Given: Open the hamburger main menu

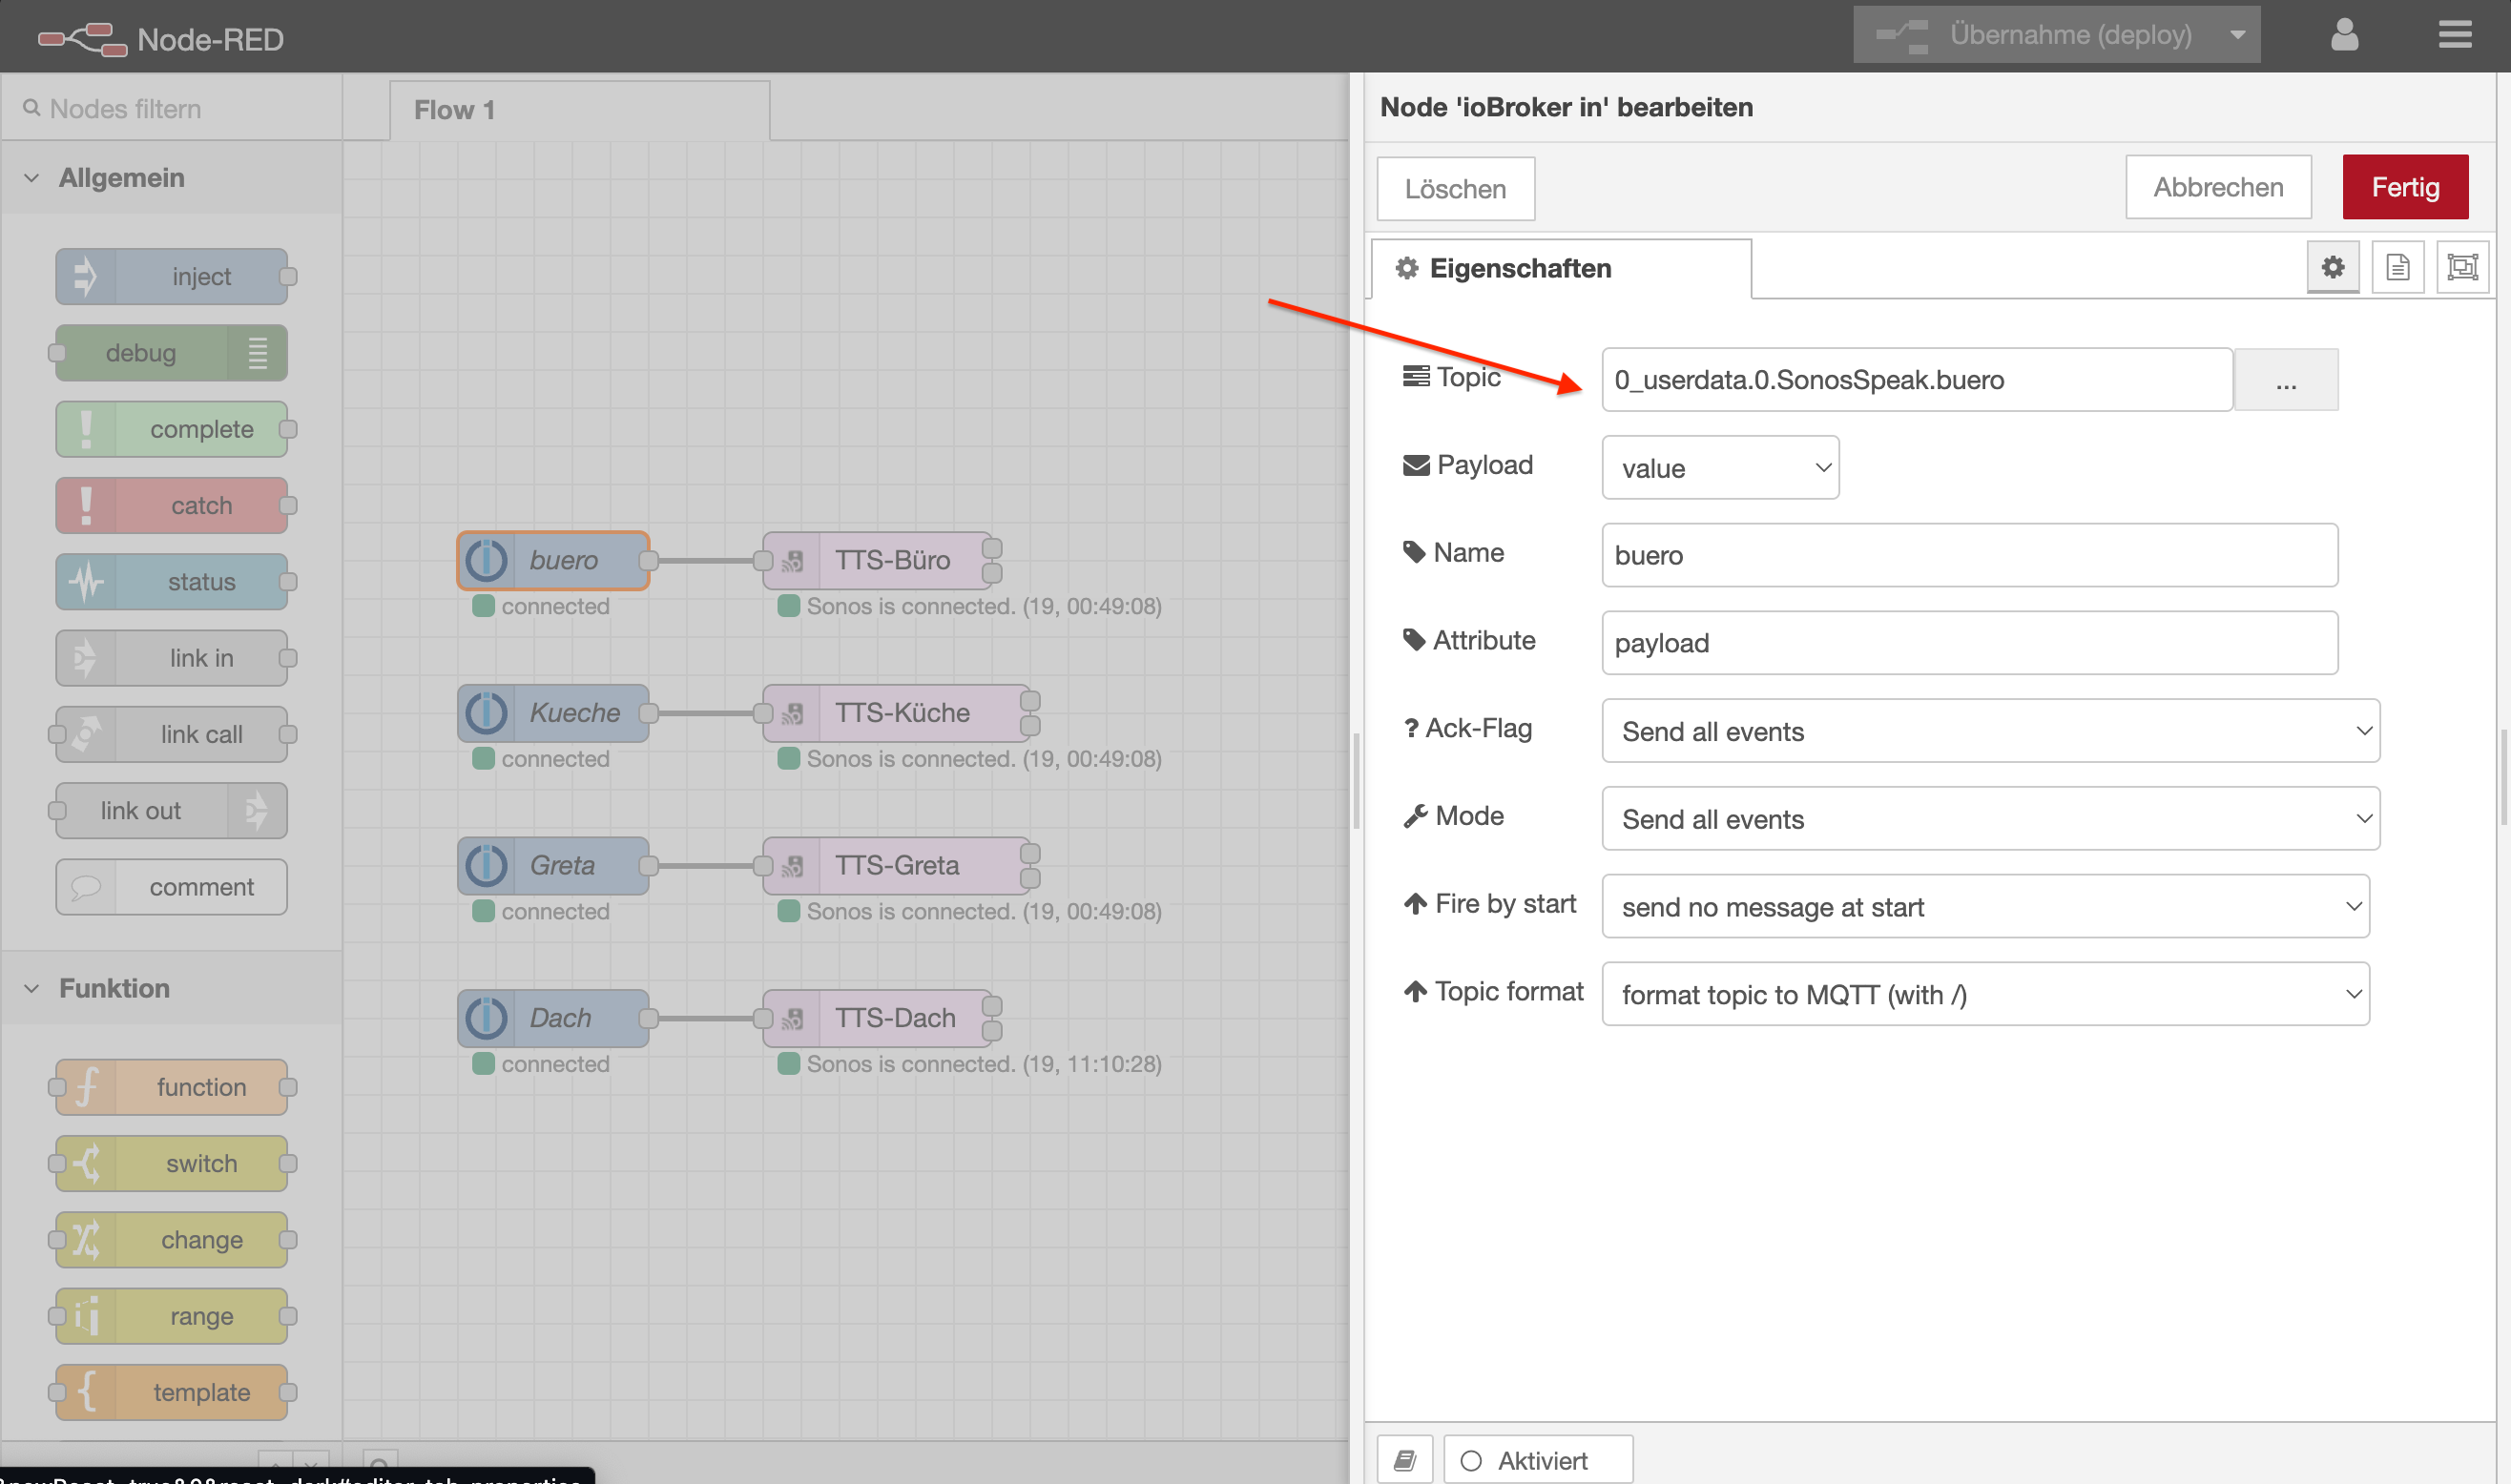Looking at the screenshot, I should tap(2454, 36).
